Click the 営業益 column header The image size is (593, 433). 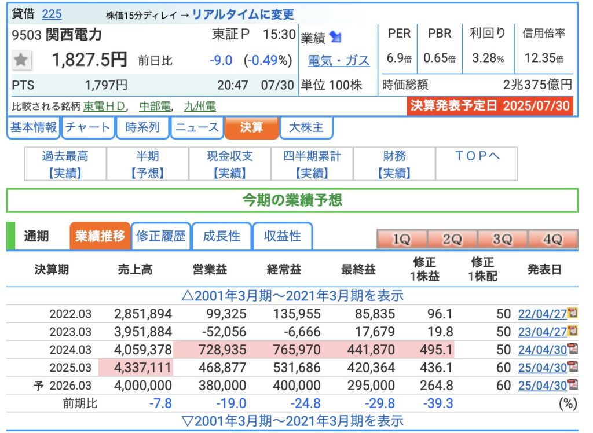[210, 270]
